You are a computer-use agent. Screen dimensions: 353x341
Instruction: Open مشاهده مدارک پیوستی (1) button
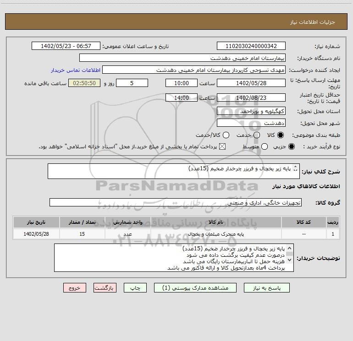point(195,288)
